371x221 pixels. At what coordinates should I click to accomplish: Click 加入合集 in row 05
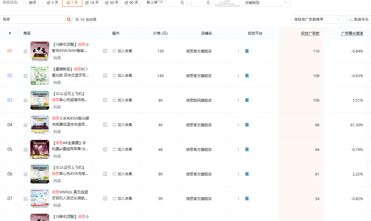[x=122, y=149]
